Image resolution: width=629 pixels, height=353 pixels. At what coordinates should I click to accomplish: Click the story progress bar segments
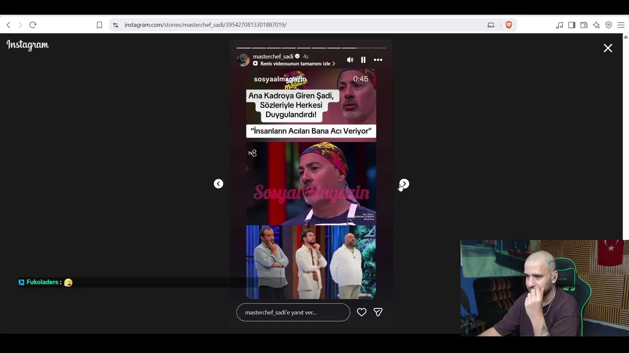point(311,48)
